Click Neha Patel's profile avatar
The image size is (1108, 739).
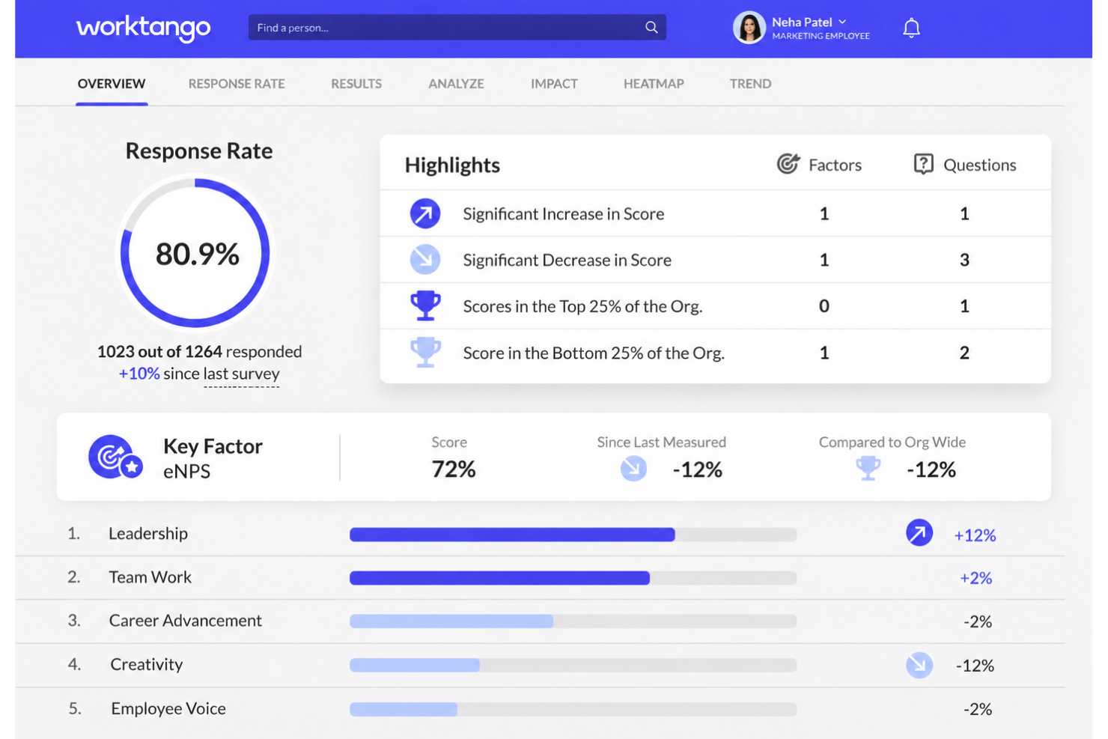tap(749, 28)
